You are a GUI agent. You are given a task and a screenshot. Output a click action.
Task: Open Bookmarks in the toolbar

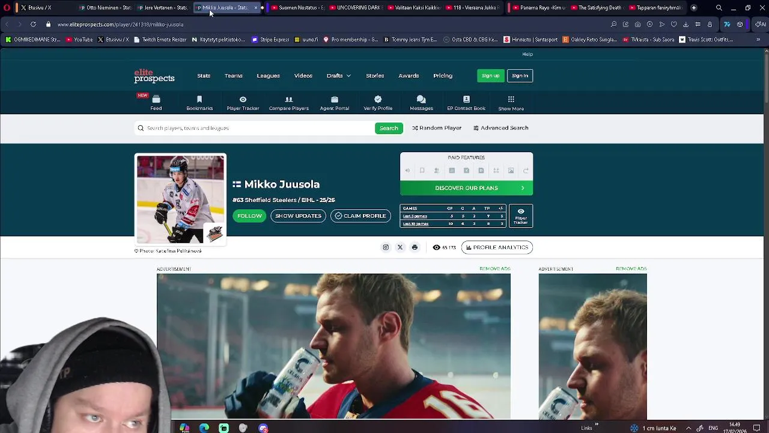pyautogui.click(x=199, y=103)
